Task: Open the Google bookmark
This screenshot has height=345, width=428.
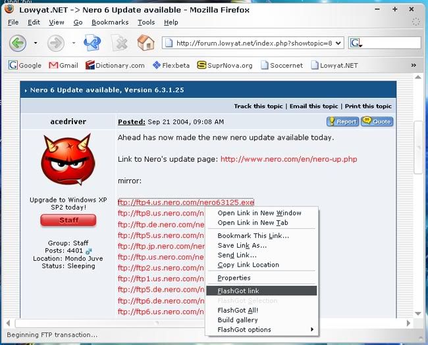Action: pos(25,66)
